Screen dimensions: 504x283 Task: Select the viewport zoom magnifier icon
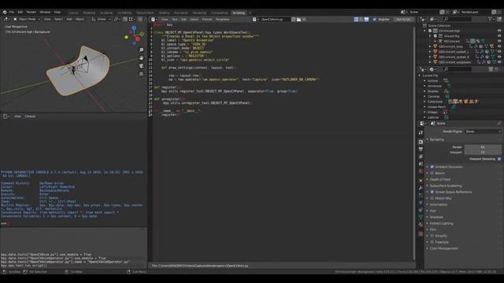click(x=141, y=50)
